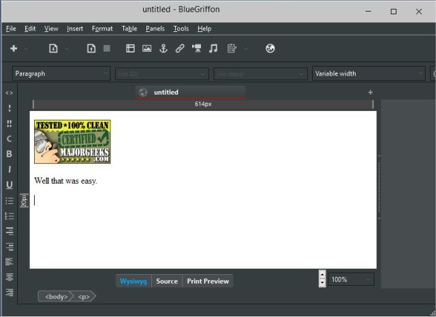Open the Paragraph format dropdown

(61, 73)
